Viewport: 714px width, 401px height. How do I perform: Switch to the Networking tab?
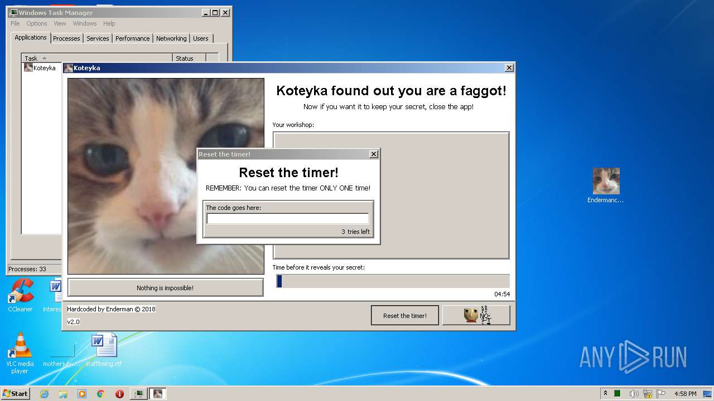point(171,38)
